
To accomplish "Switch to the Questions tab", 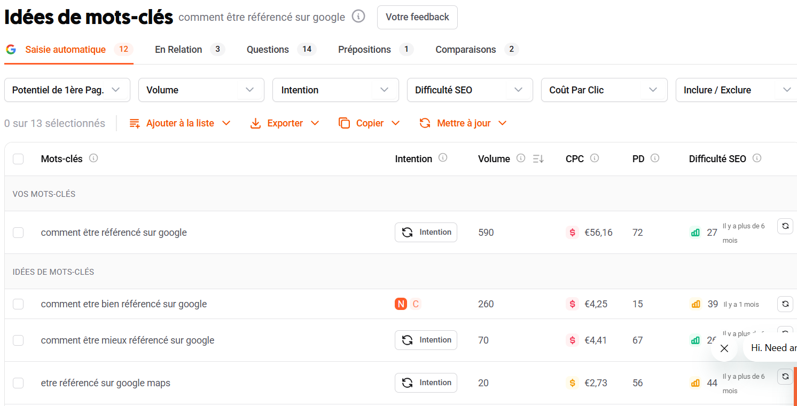I will click(268, 49).
